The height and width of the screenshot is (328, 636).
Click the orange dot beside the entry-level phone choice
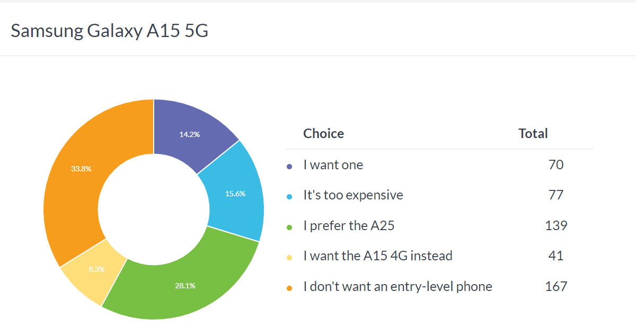point(289,288)
